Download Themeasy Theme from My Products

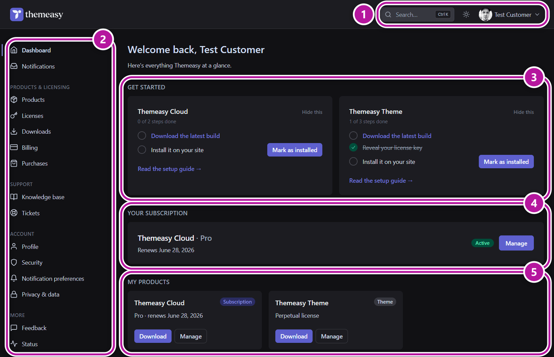pos(294,336)
